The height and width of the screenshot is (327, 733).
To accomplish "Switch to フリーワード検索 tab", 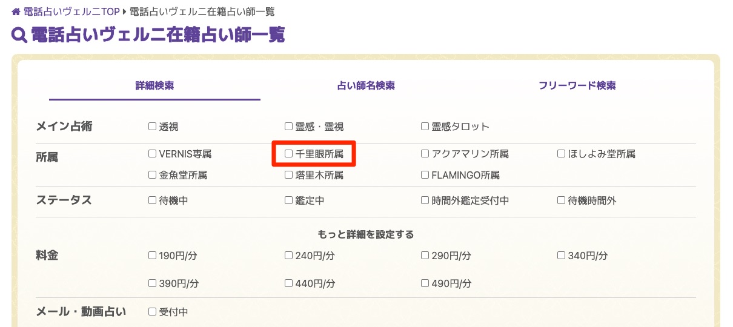I will click(x=577, y=86).
